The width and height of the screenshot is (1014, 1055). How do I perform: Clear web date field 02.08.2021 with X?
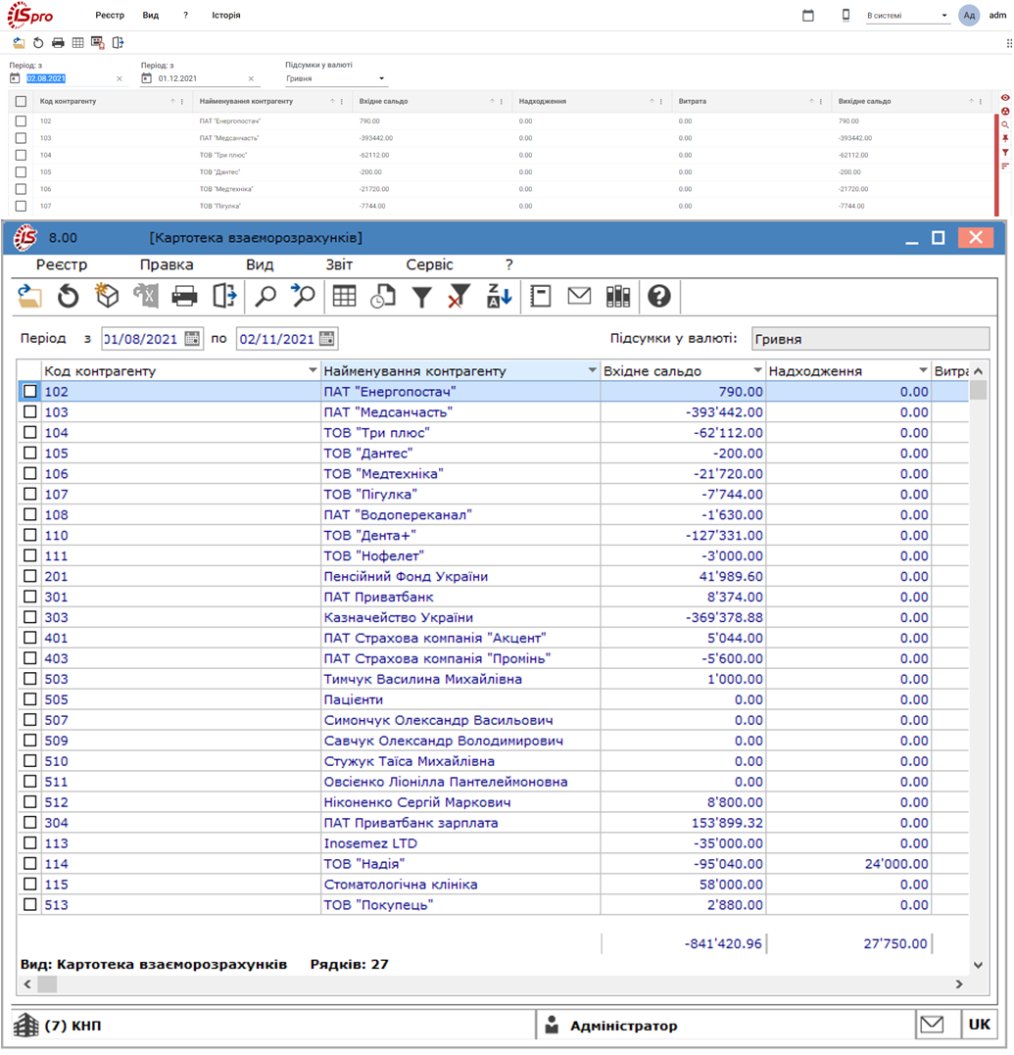pos(120,78)
